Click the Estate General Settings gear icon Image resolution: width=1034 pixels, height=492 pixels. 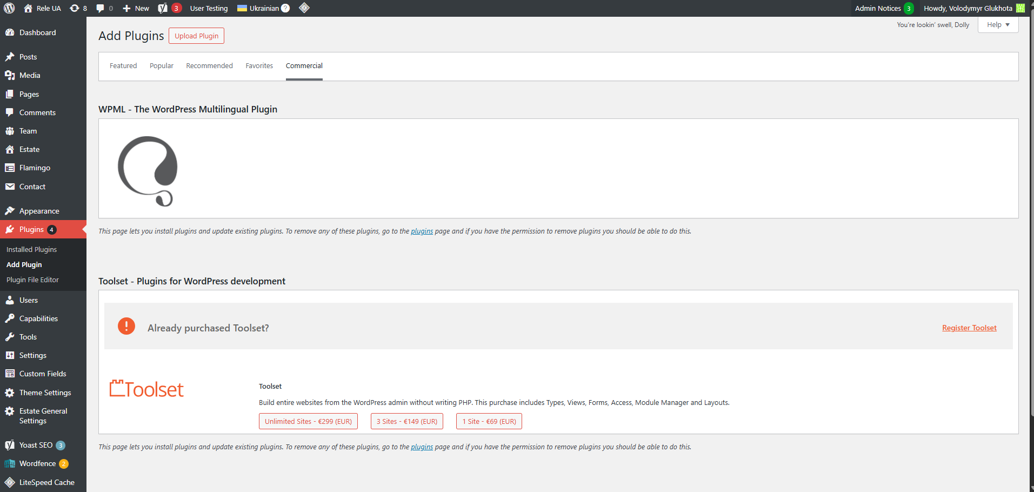[10, 411]
